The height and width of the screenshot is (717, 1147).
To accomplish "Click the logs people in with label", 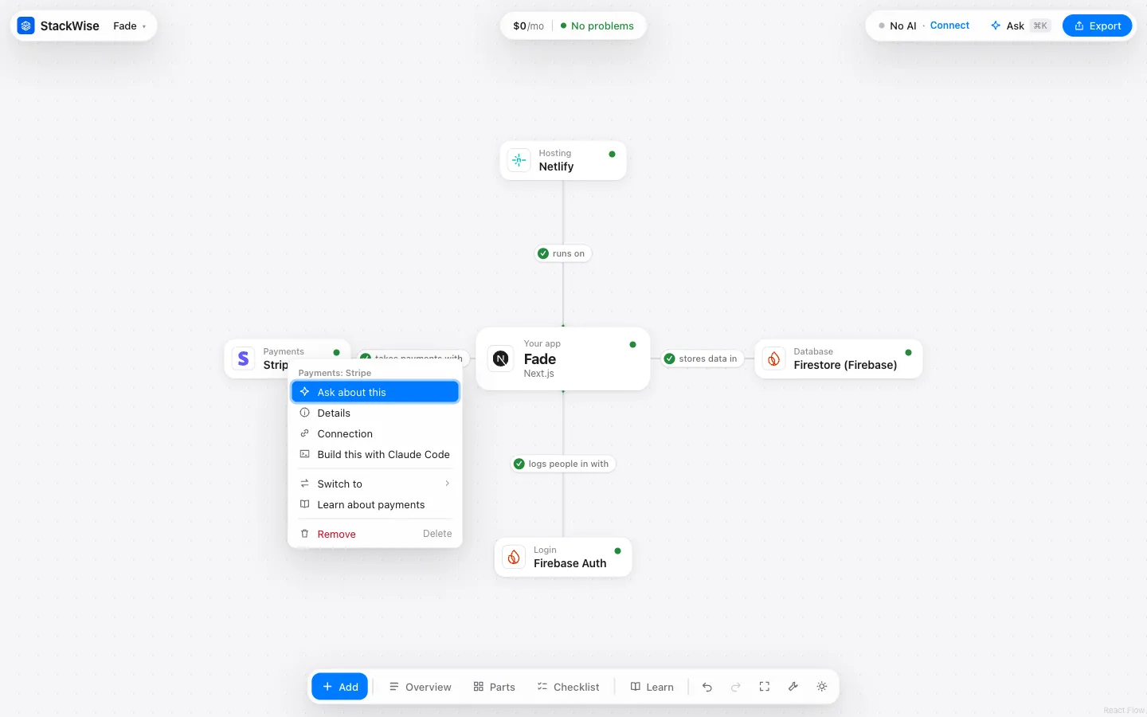I will [x=562, y=464].
